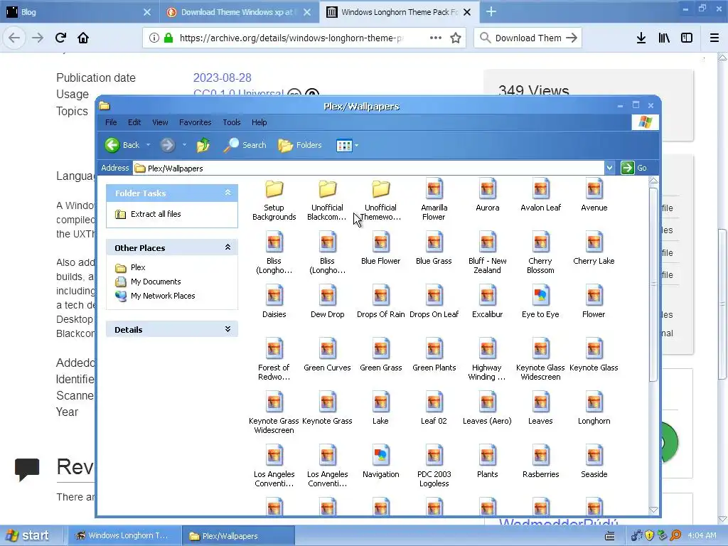Click the file list scroll down arrow

click(653, 509)
